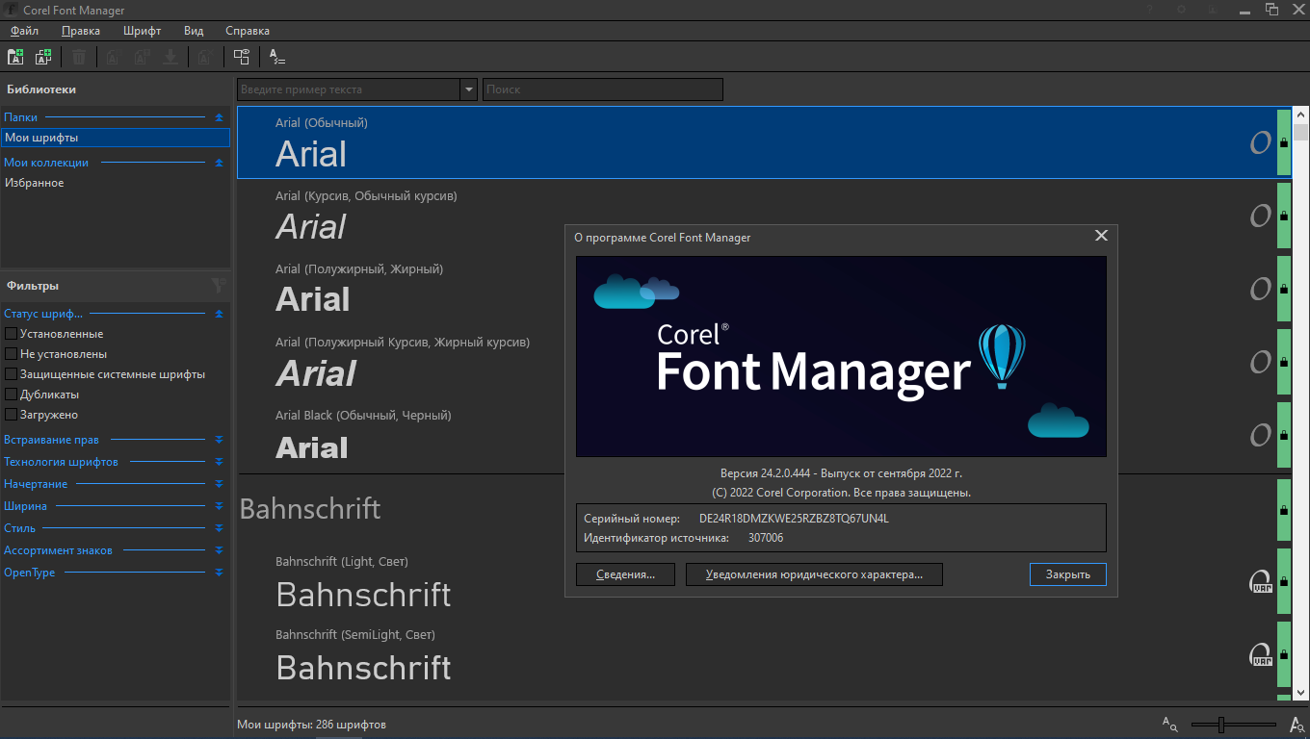The image size is (1310, 739).
Task: Expand the Технология шрифтов filter group
Action: click(219, 462)
